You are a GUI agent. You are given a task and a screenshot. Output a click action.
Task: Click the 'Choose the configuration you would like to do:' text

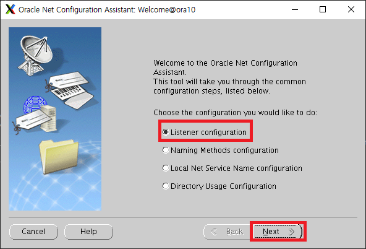[235, 113]
